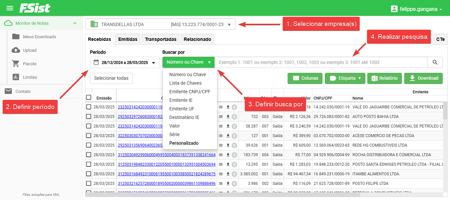Click the search magnifier icon

tap(435, 62)
